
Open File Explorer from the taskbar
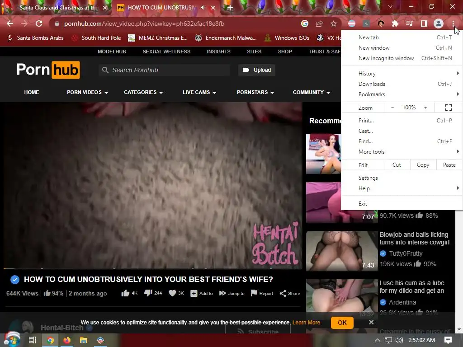pos(84,340)
